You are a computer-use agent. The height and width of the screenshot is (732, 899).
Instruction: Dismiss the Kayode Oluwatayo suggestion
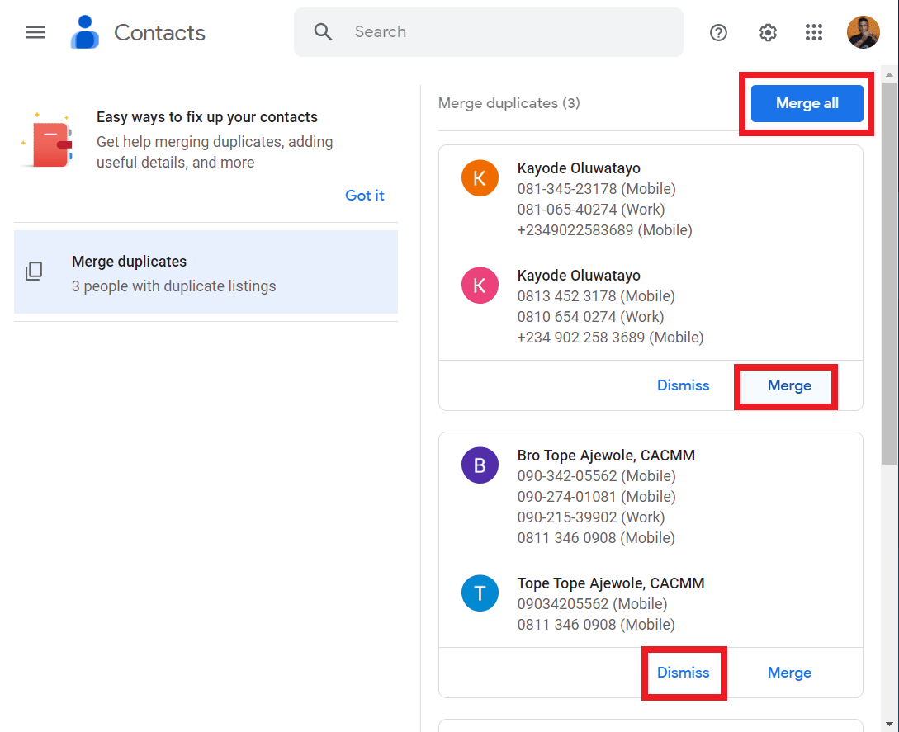683,385
